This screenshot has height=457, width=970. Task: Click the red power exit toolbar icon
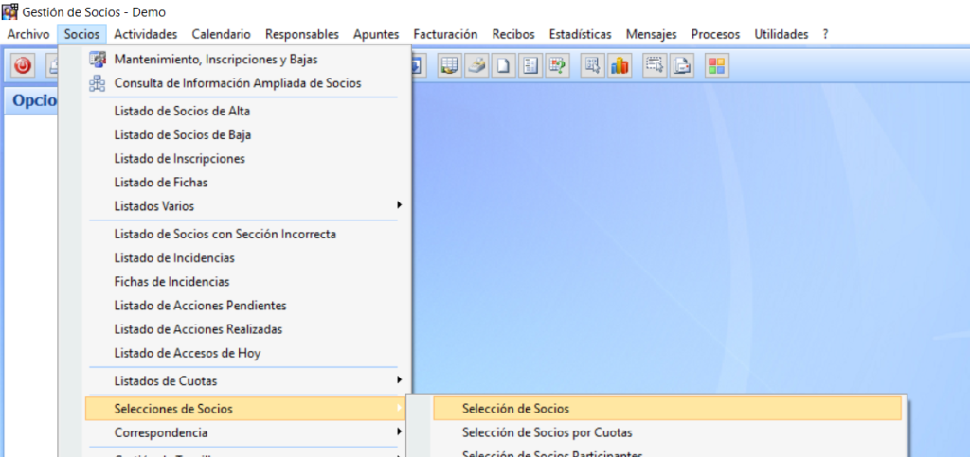click(x=23, y=66)
